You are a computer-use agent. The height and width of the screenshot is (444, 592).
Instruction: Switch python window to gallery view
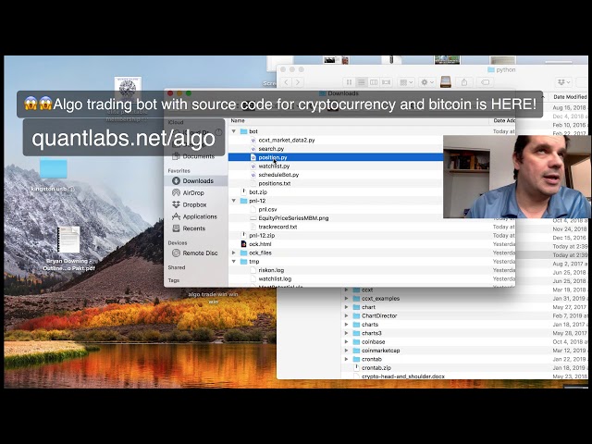387,82
